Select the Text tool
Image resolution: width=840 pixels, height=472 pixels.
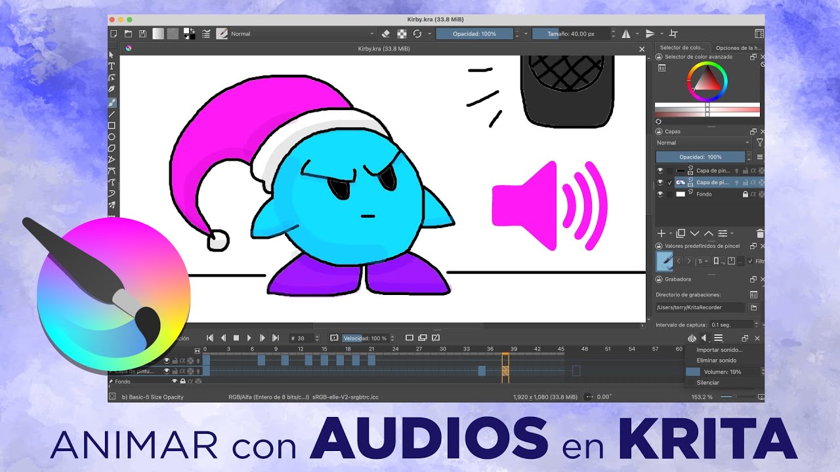pyautogui.click(x=112, y=66)
